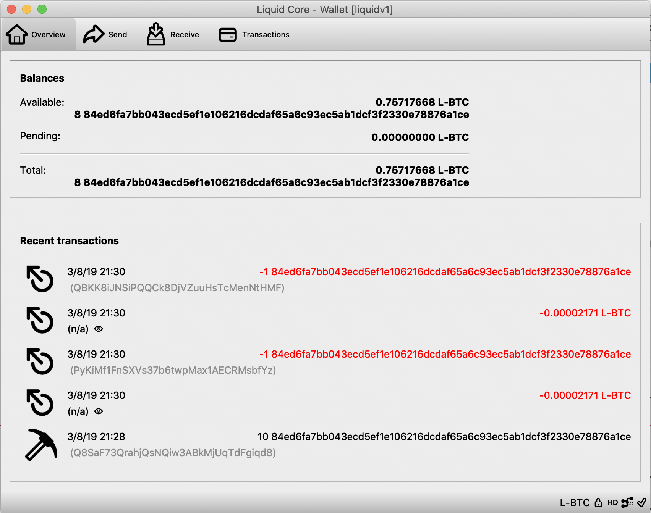
Task: Click the Total balance 0.75717668 L-BTC
Action: [422, 170]
